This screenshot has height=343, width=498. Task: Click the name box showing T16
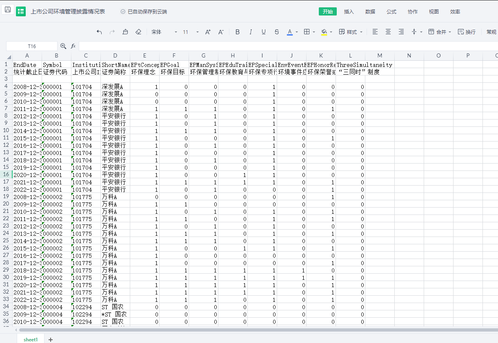[x=32, y=46]
